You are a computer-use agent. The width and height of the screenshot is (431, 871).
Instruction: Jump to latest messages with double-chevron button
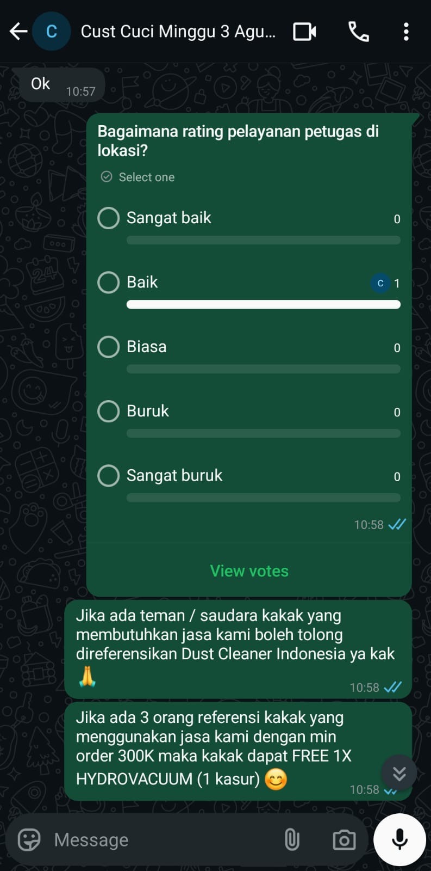click(399, 773)
